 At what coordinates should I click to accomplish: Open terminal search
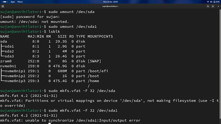(x=208, y=6)
